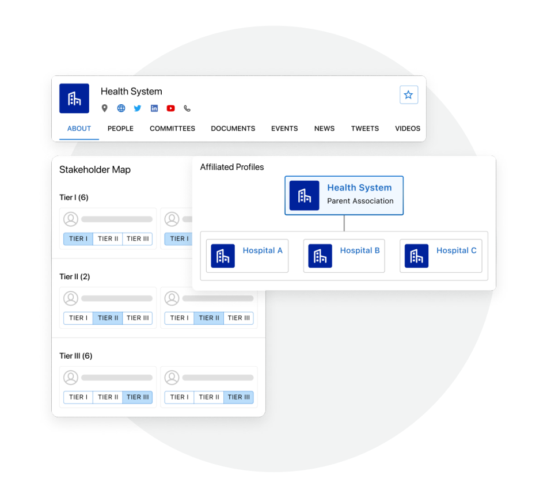547x502 pixels.
Task: Select TIER III on second Tier II stakeholder
Action: tap(238, 318)
